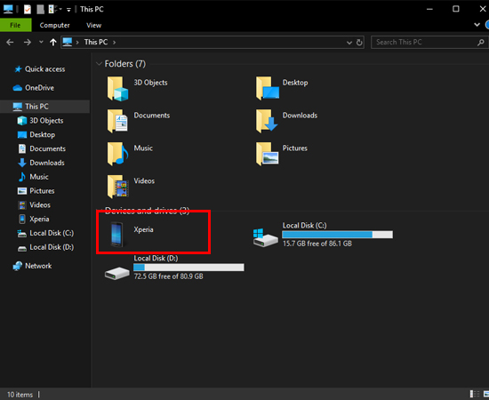Click the Properties quick access toolbar icon
This screenshot has height=400, width=489.
28,9
